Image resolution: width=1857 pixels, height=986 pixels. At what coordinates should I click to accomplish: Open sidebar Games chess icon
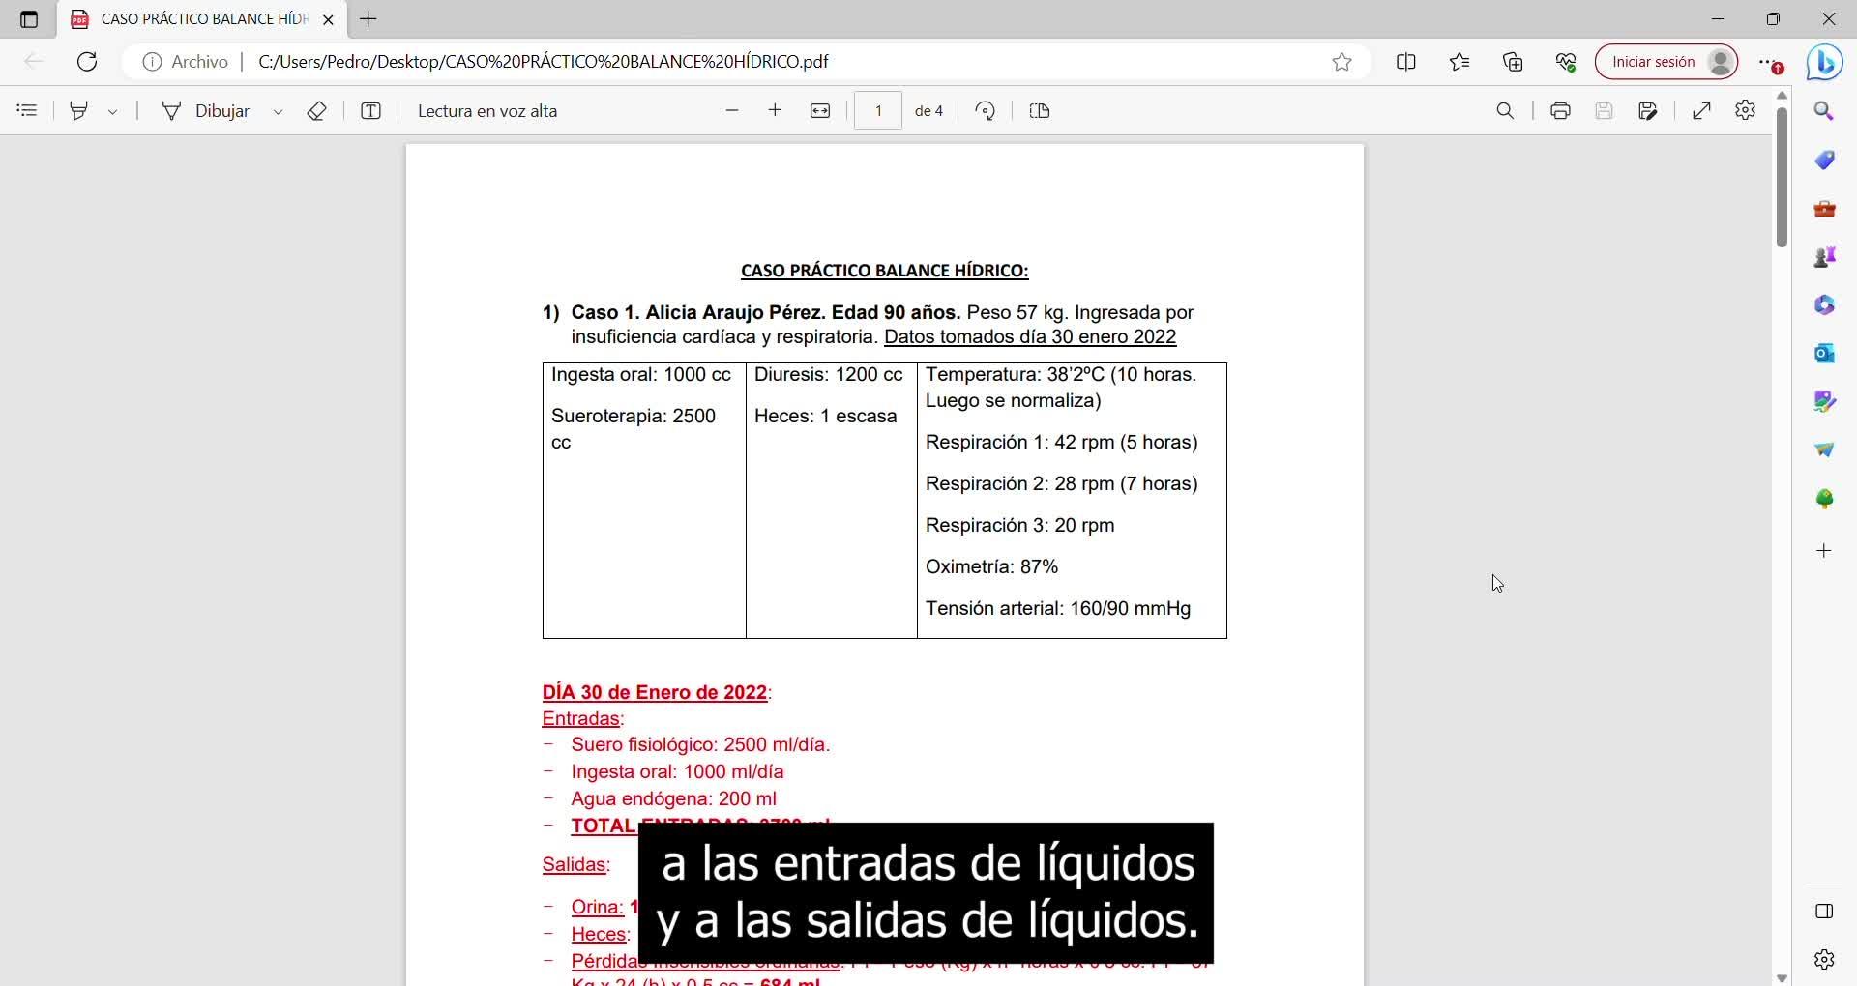point(1825,256)
